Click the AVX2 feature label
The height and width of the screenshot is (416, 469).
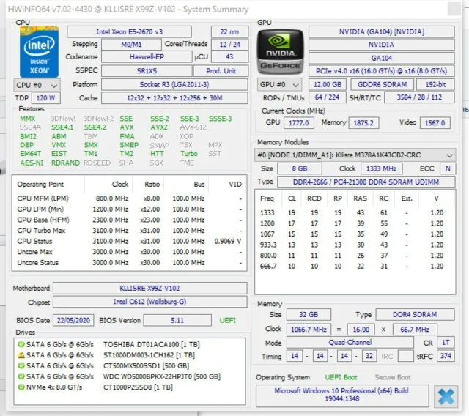tap(159, 127)
